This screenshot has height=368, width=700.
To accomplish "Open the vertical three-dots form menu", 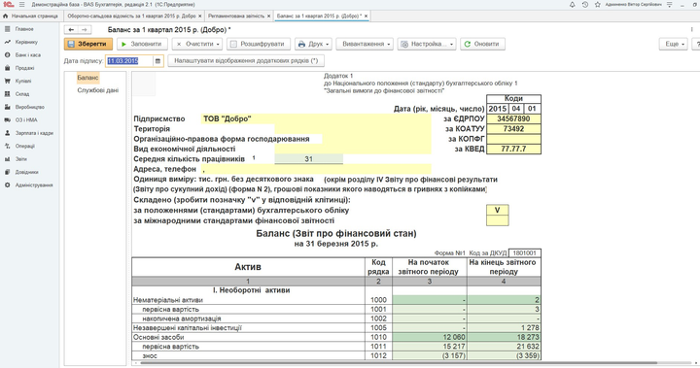I will [691, 30].
